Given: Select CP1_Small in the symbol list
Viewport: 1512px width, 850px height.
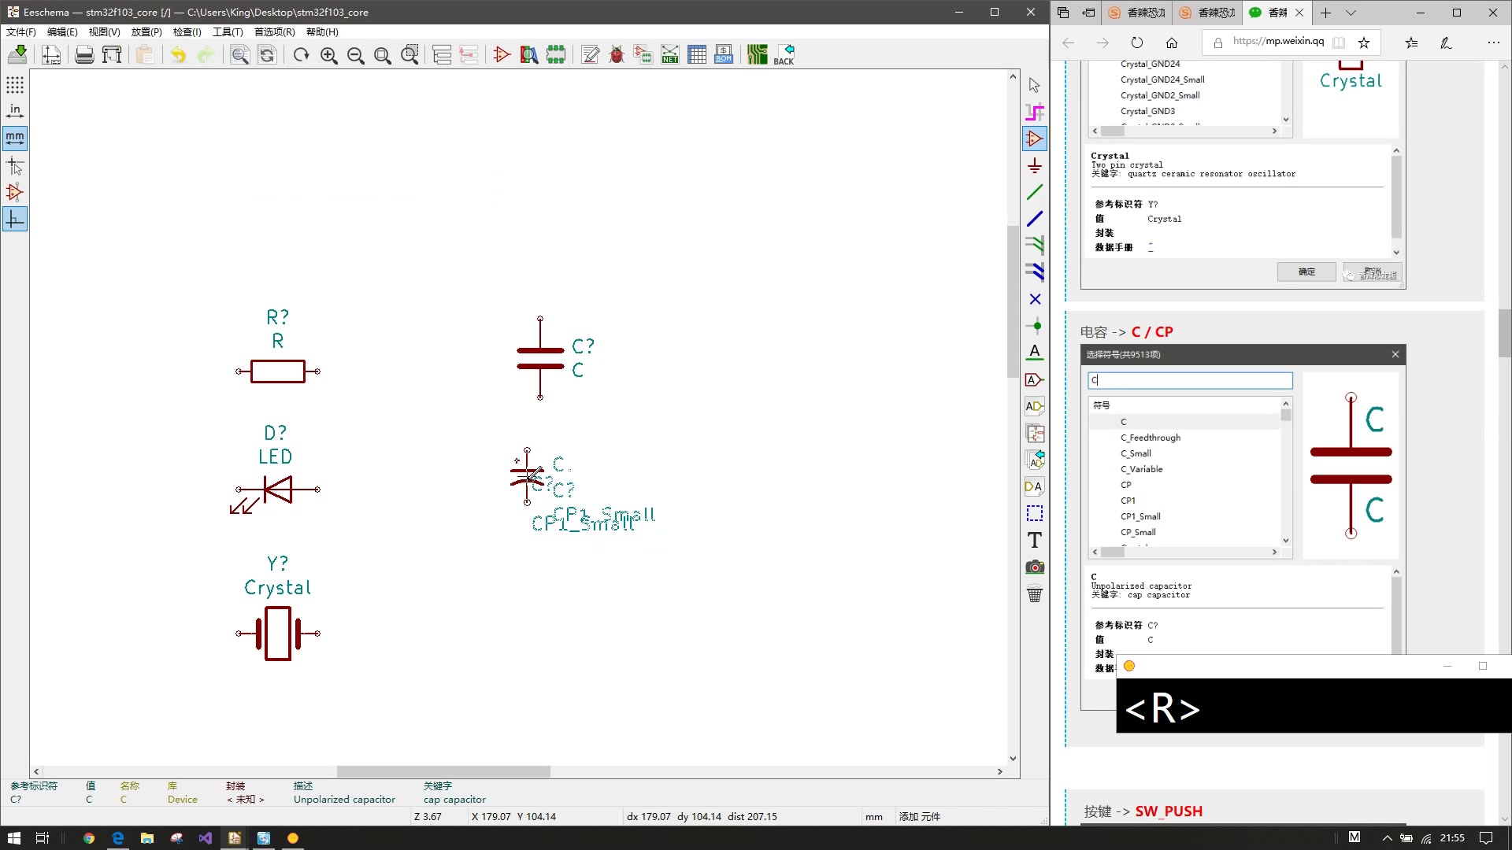Looking at the screenshot, I should (x=1140, y=516).
